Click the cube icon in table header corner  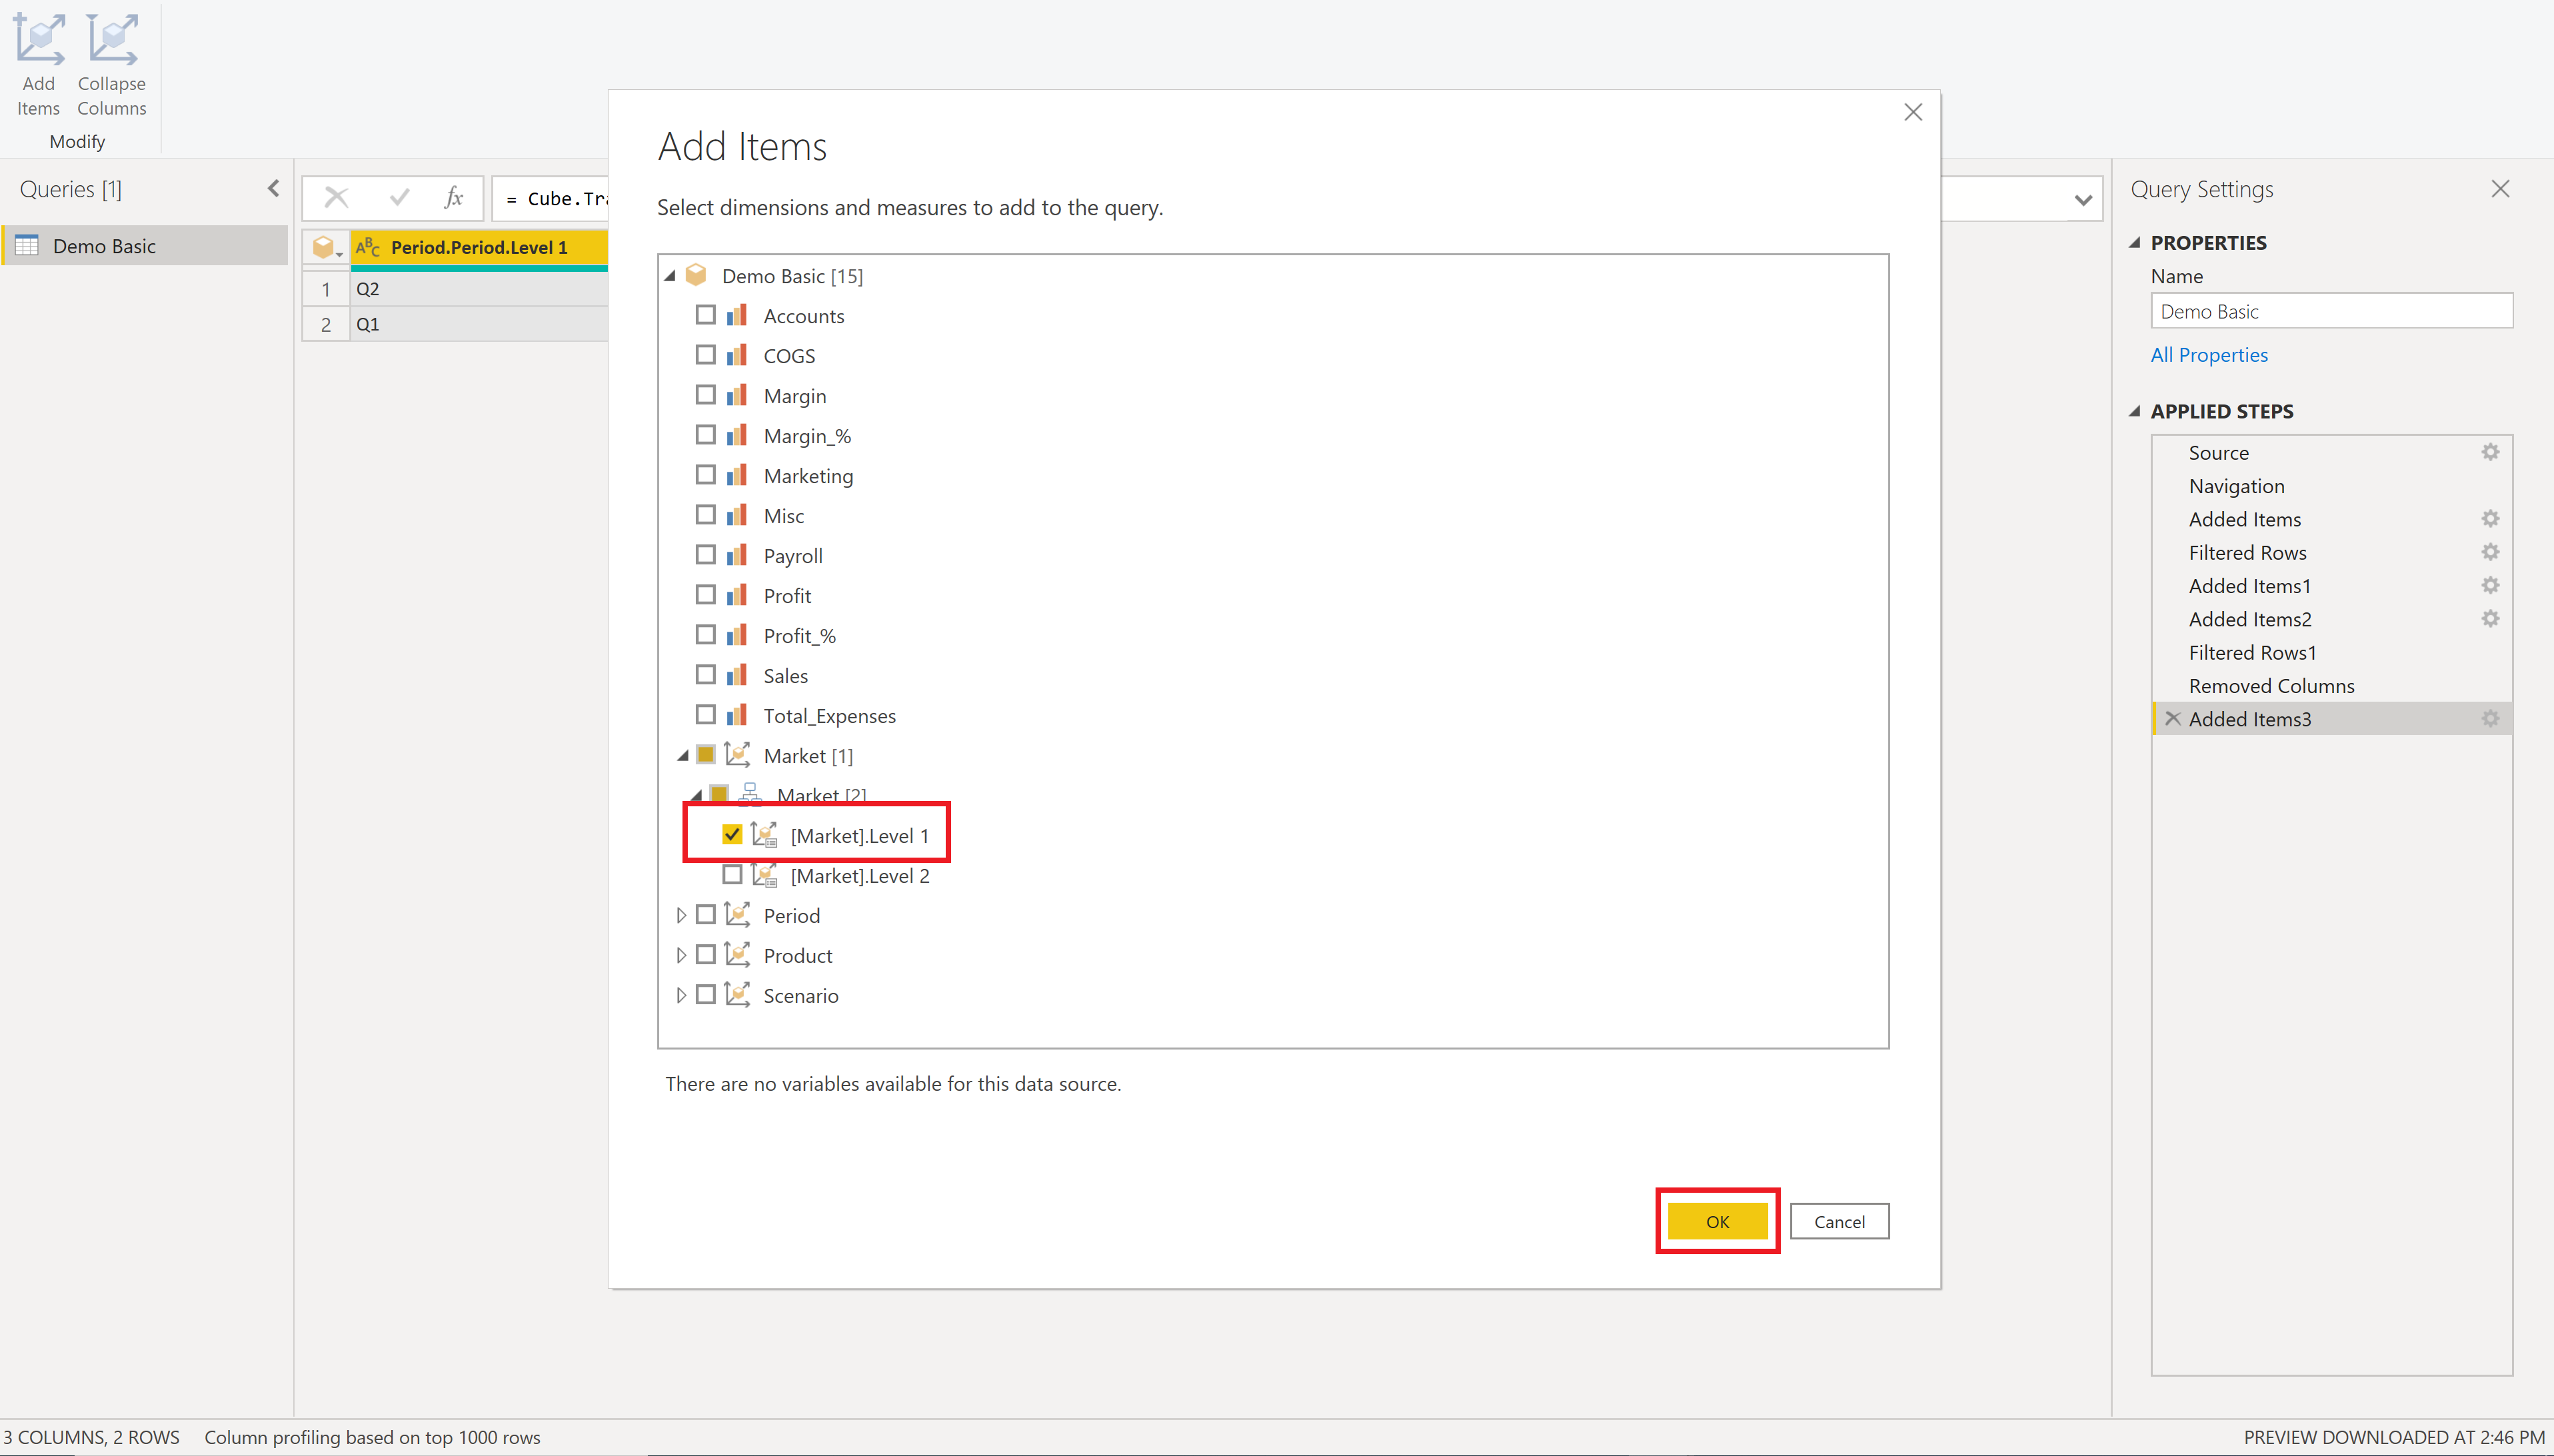(324, 247)
